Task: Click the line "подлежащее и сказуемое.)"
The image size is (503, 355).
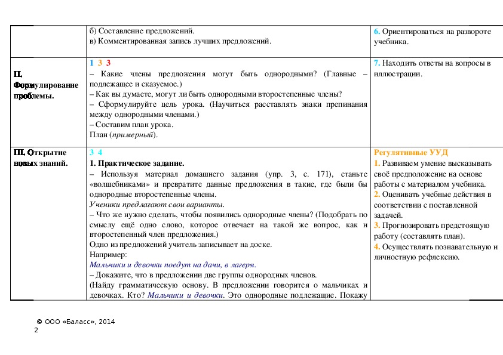Action: pos(136,84)
